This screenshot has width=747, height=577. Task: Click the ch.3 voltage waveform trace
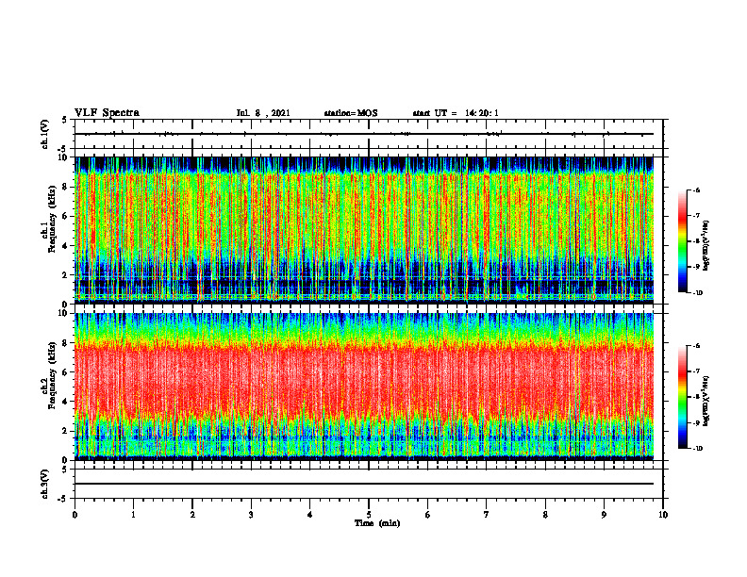(x=364, y=484)
